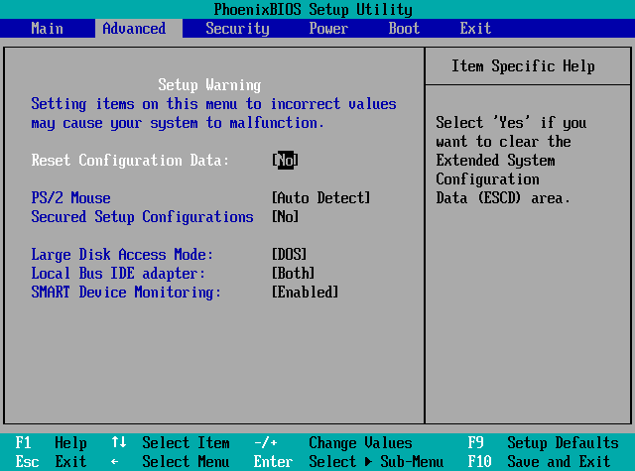Select the Advanced menu tab

[x=134, y=29]
